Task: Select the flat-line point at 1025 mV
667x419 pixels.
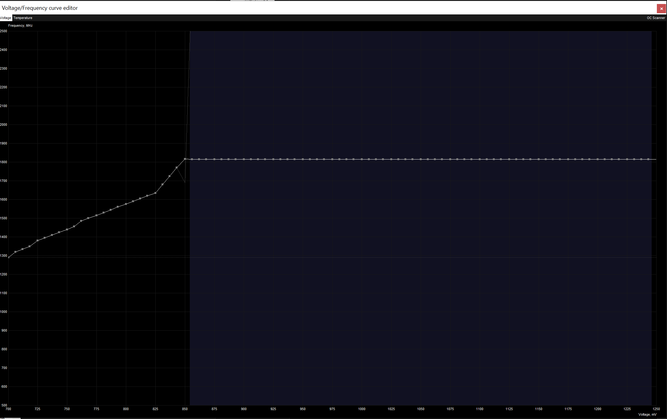Action: click(x=391, y=159)
